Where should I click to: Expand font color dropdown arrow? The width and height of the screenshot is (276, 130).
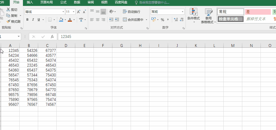[74, 20]
